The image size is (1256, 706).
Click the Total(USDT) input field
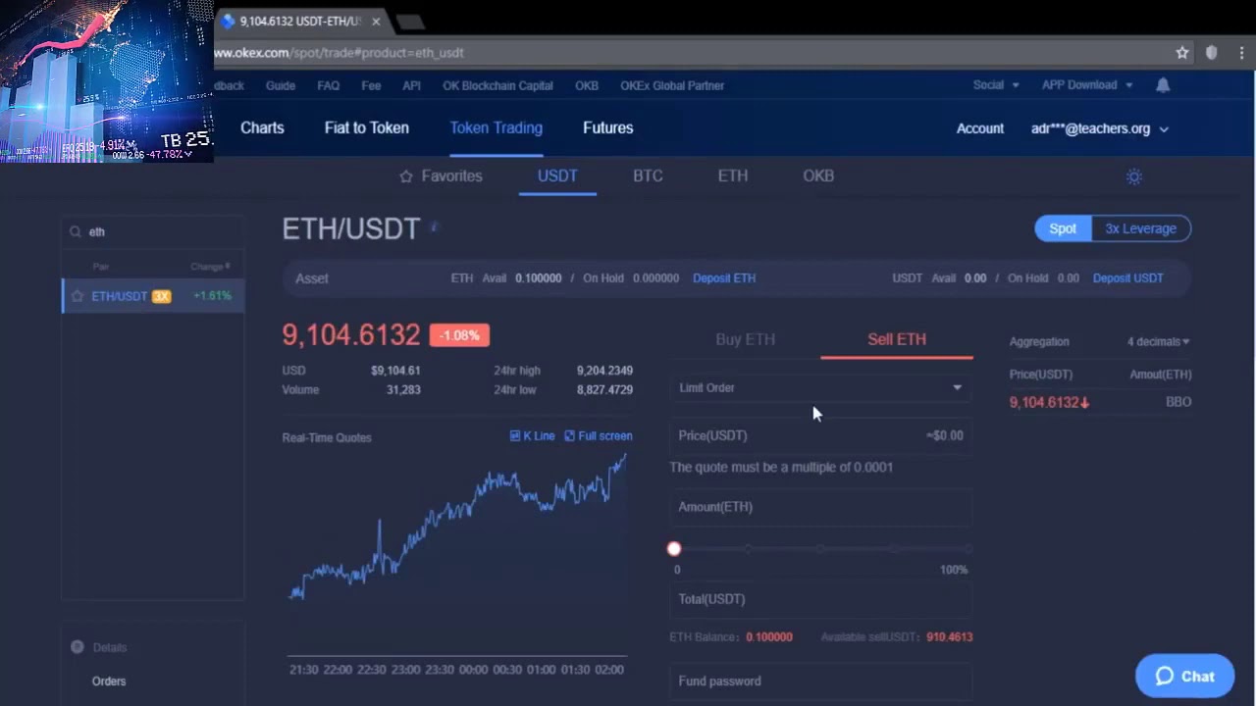click(x=820, y=599)
